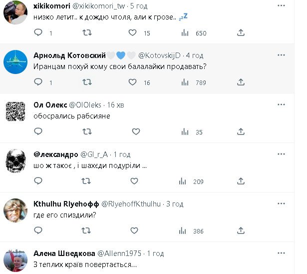Reply to Kthulhu Rlyehoff's tweet

click(x=38, y=231)
